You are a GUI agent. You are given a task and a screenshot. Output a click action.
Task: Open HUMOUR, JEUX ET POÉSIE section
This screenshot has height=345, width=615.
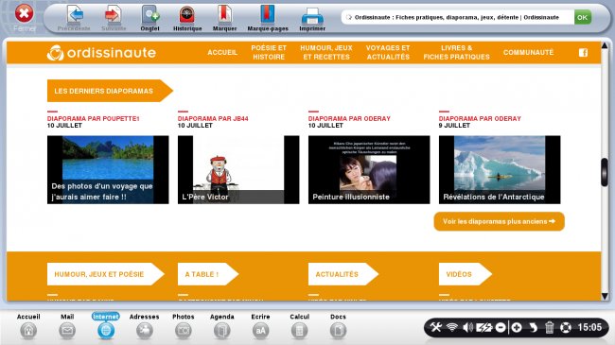tap(105, 274)
